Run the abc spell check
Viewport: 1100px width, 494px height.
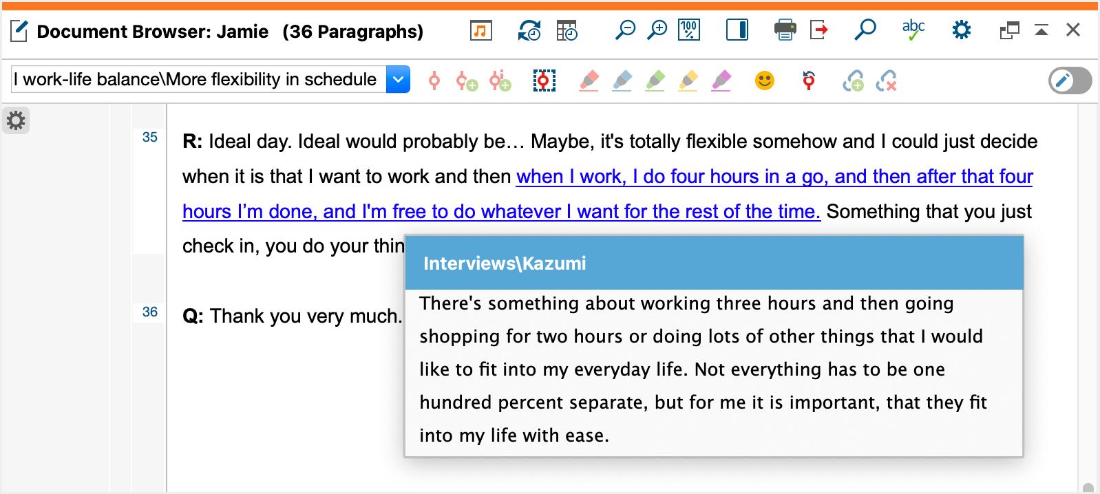[913, 30]
